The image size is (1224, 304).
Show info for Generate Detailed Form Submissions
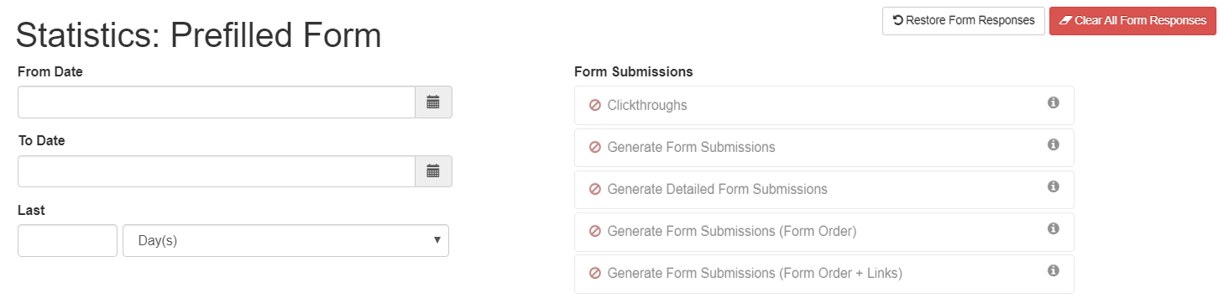click(1053, 186)
